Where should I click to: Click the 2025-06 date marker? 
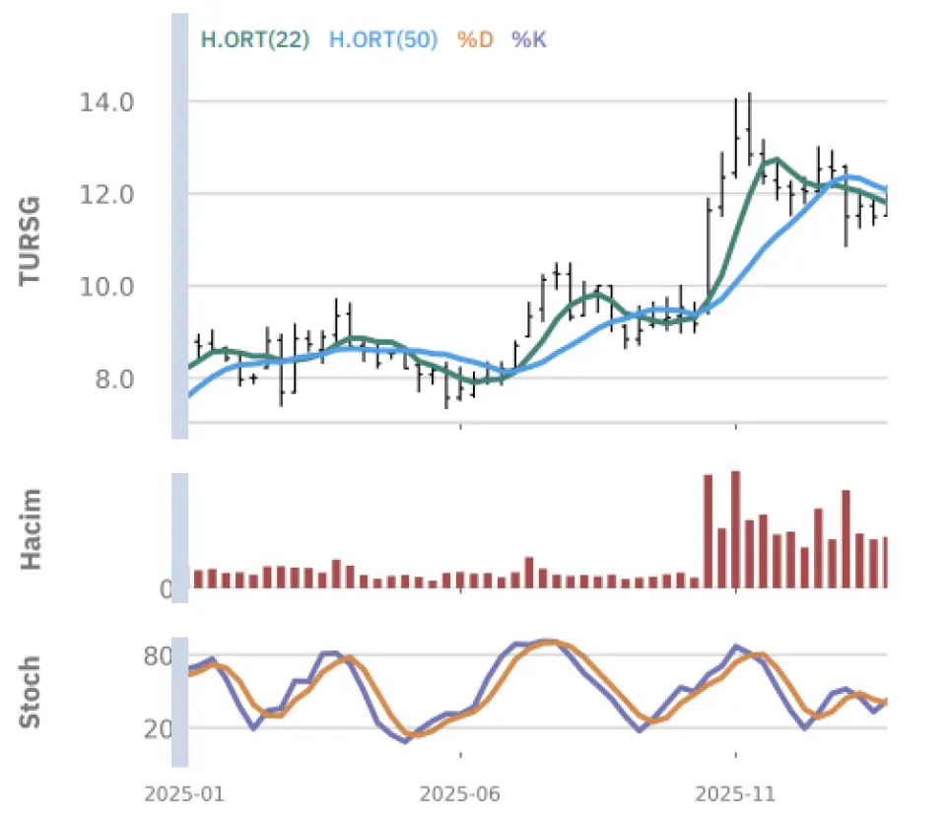pyautogui.click(x=461, y=793)
